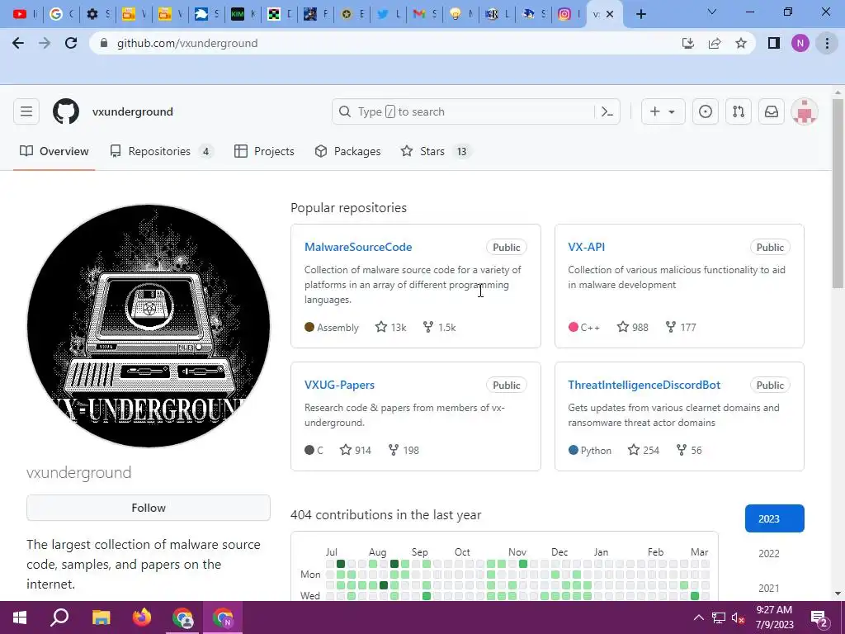845x634 pixels.
Task: Click the 177 forks on VX-API
Action: click(x=681, y=327)
